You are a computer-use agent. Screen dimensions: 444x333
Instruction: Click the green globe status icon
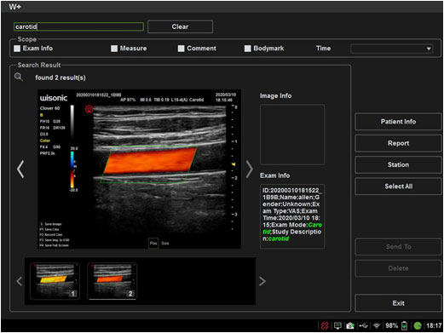(418, 325)
